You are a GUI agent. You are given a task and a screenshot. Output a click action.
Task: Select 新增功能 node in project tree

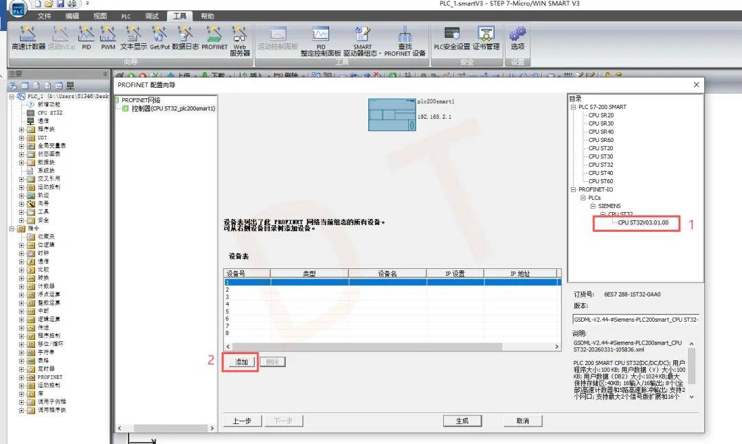(49, 104)
